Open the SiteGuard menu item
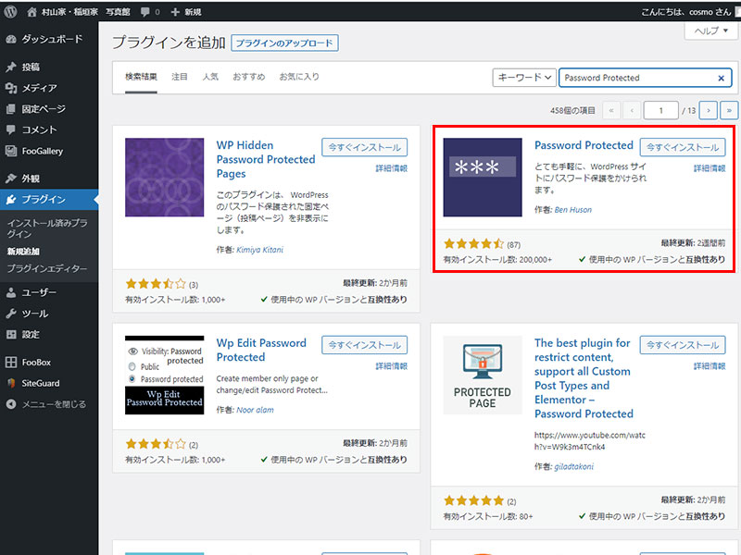The height and width of the screenshot is (555, 741). 41,383
